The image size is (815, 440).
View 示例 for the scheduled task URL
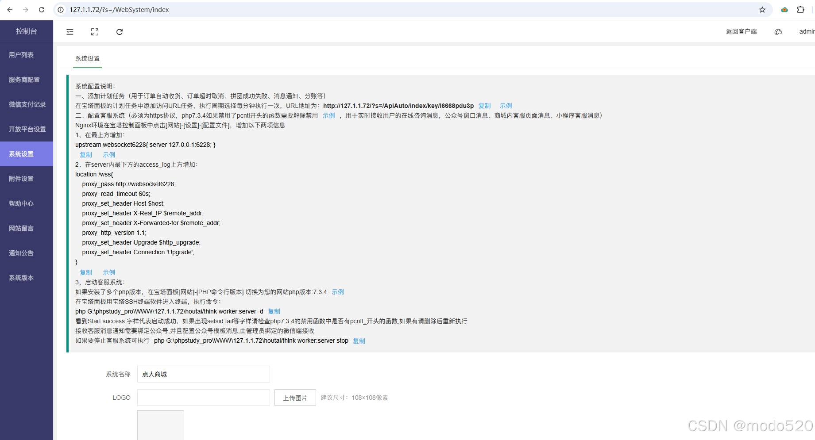506,106
